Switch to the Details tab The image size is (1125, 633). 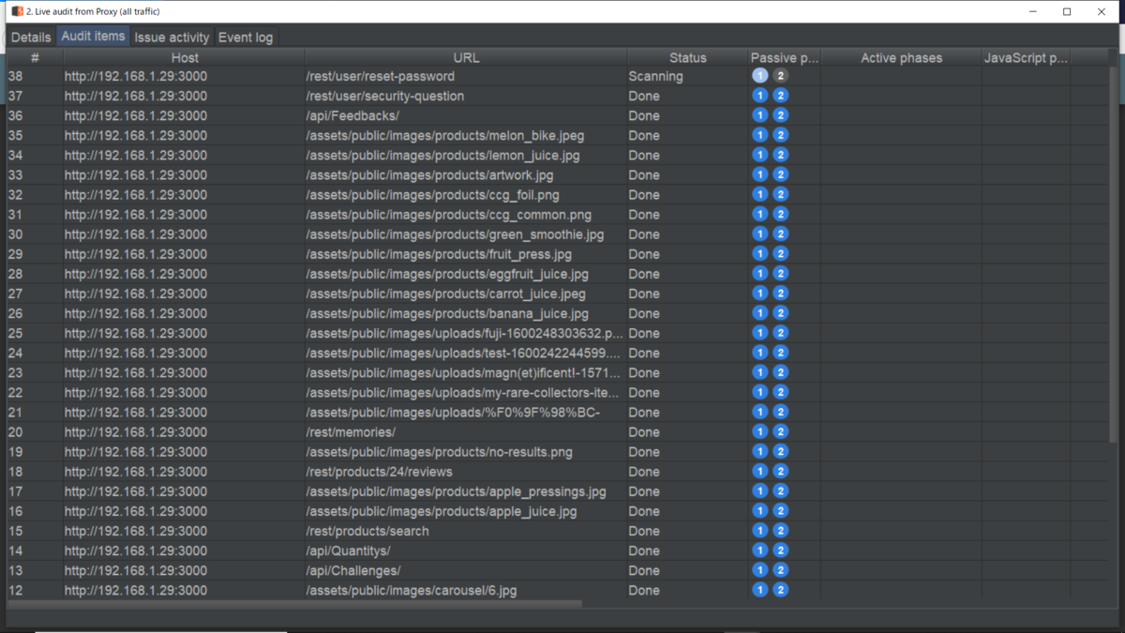[x=31, y=37]
